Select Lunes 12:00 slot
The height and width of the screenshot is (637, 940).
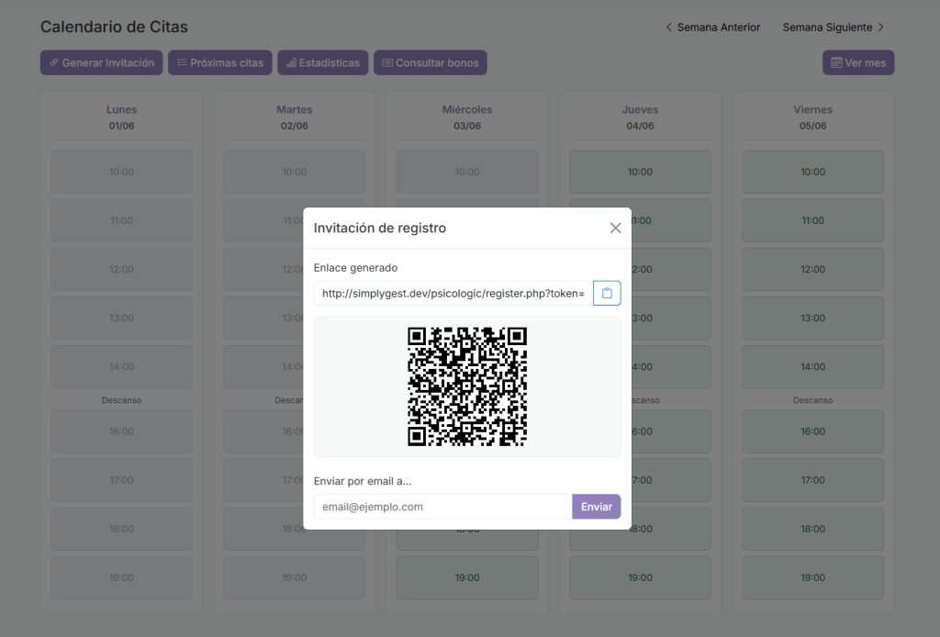click(x=122, y=269)
